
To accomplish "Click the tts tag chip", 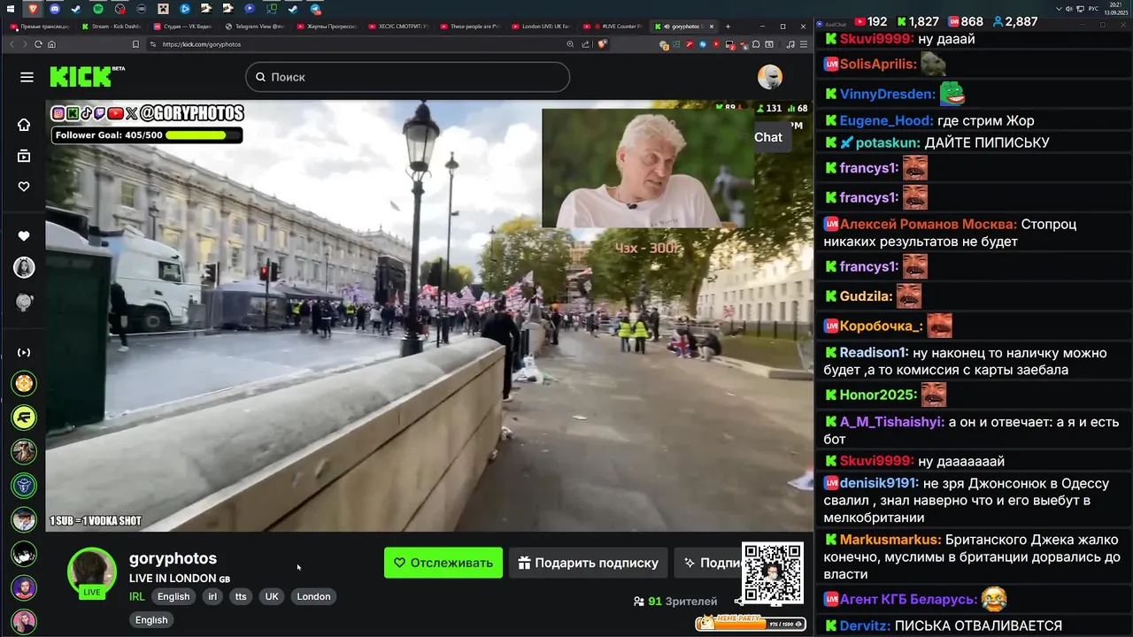I will (241, 596).
